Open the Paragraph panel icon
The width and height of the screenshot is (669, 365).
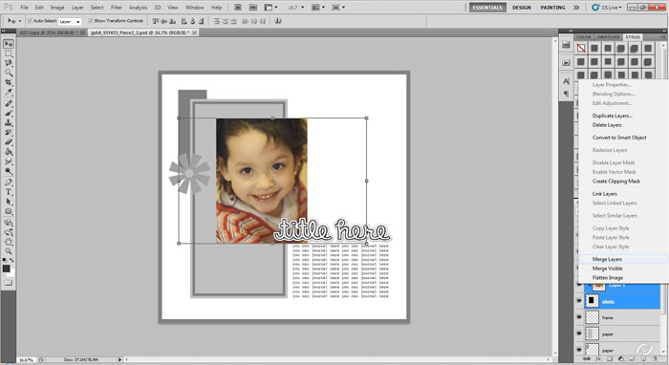566,94
